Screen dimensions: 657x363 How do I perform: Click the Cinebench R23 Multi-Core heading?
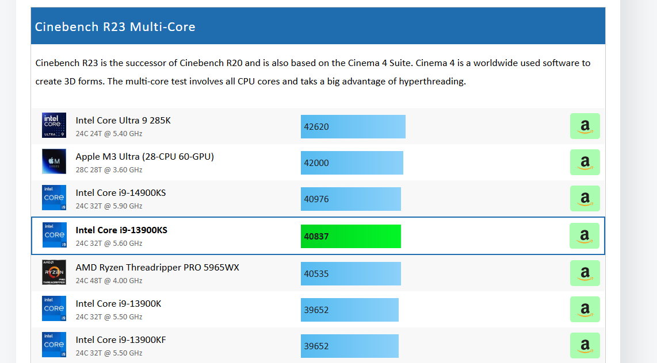[115, 27]
